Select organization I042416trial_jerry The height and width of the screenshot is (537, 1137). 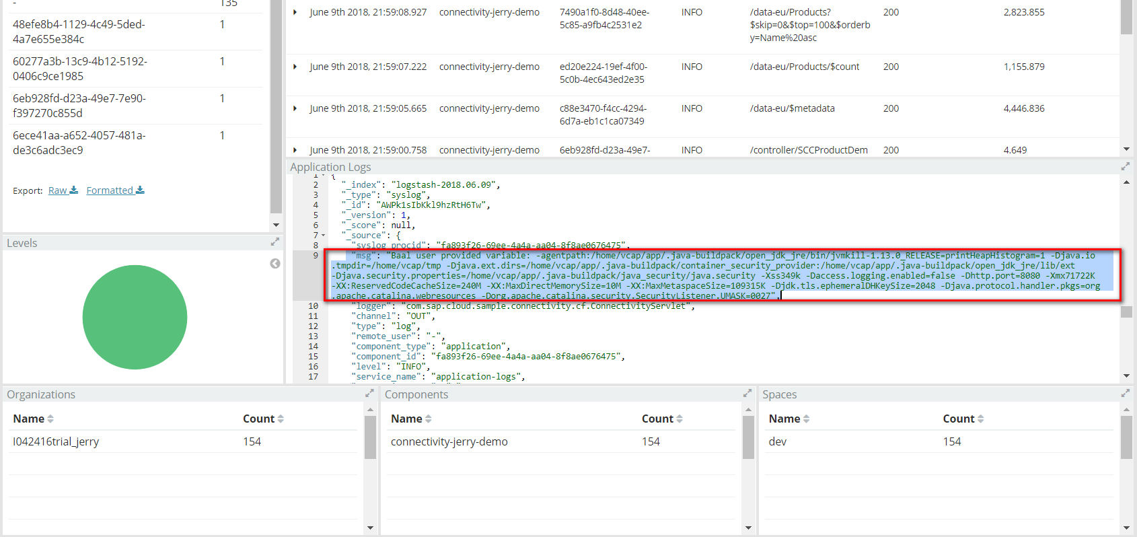point(56,441)
